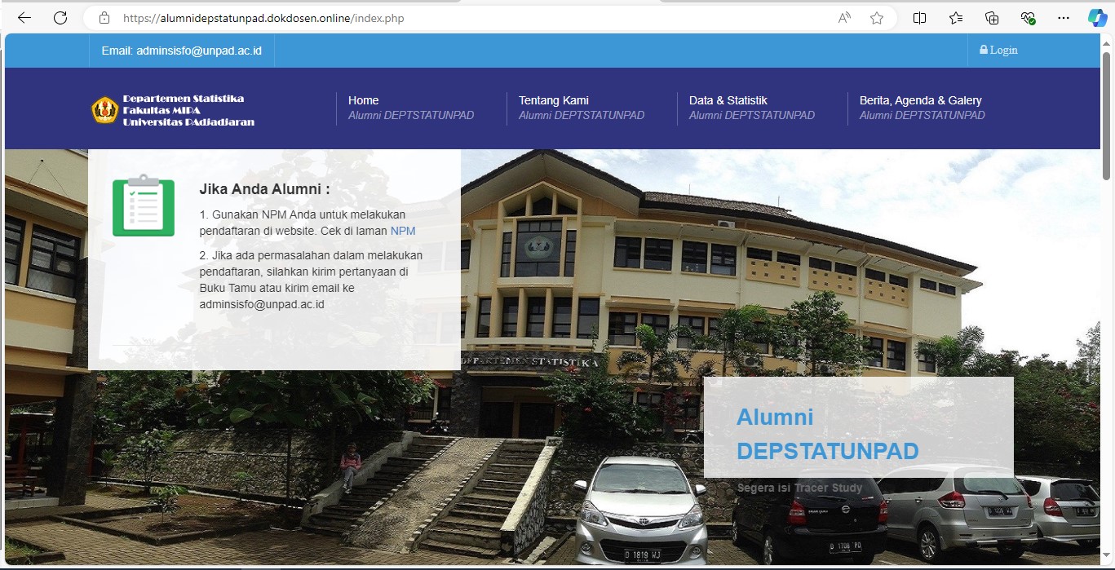This screenshot has width=1115, height=570.
Task: Open the Collections icon
Action: pos(992,18)
